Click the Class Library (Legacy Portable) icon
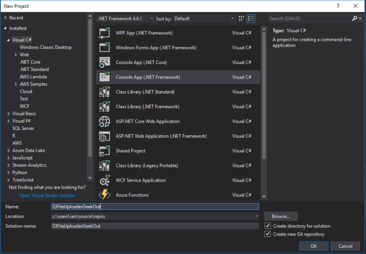Screen dimensions: 366x254 [105, 165]
